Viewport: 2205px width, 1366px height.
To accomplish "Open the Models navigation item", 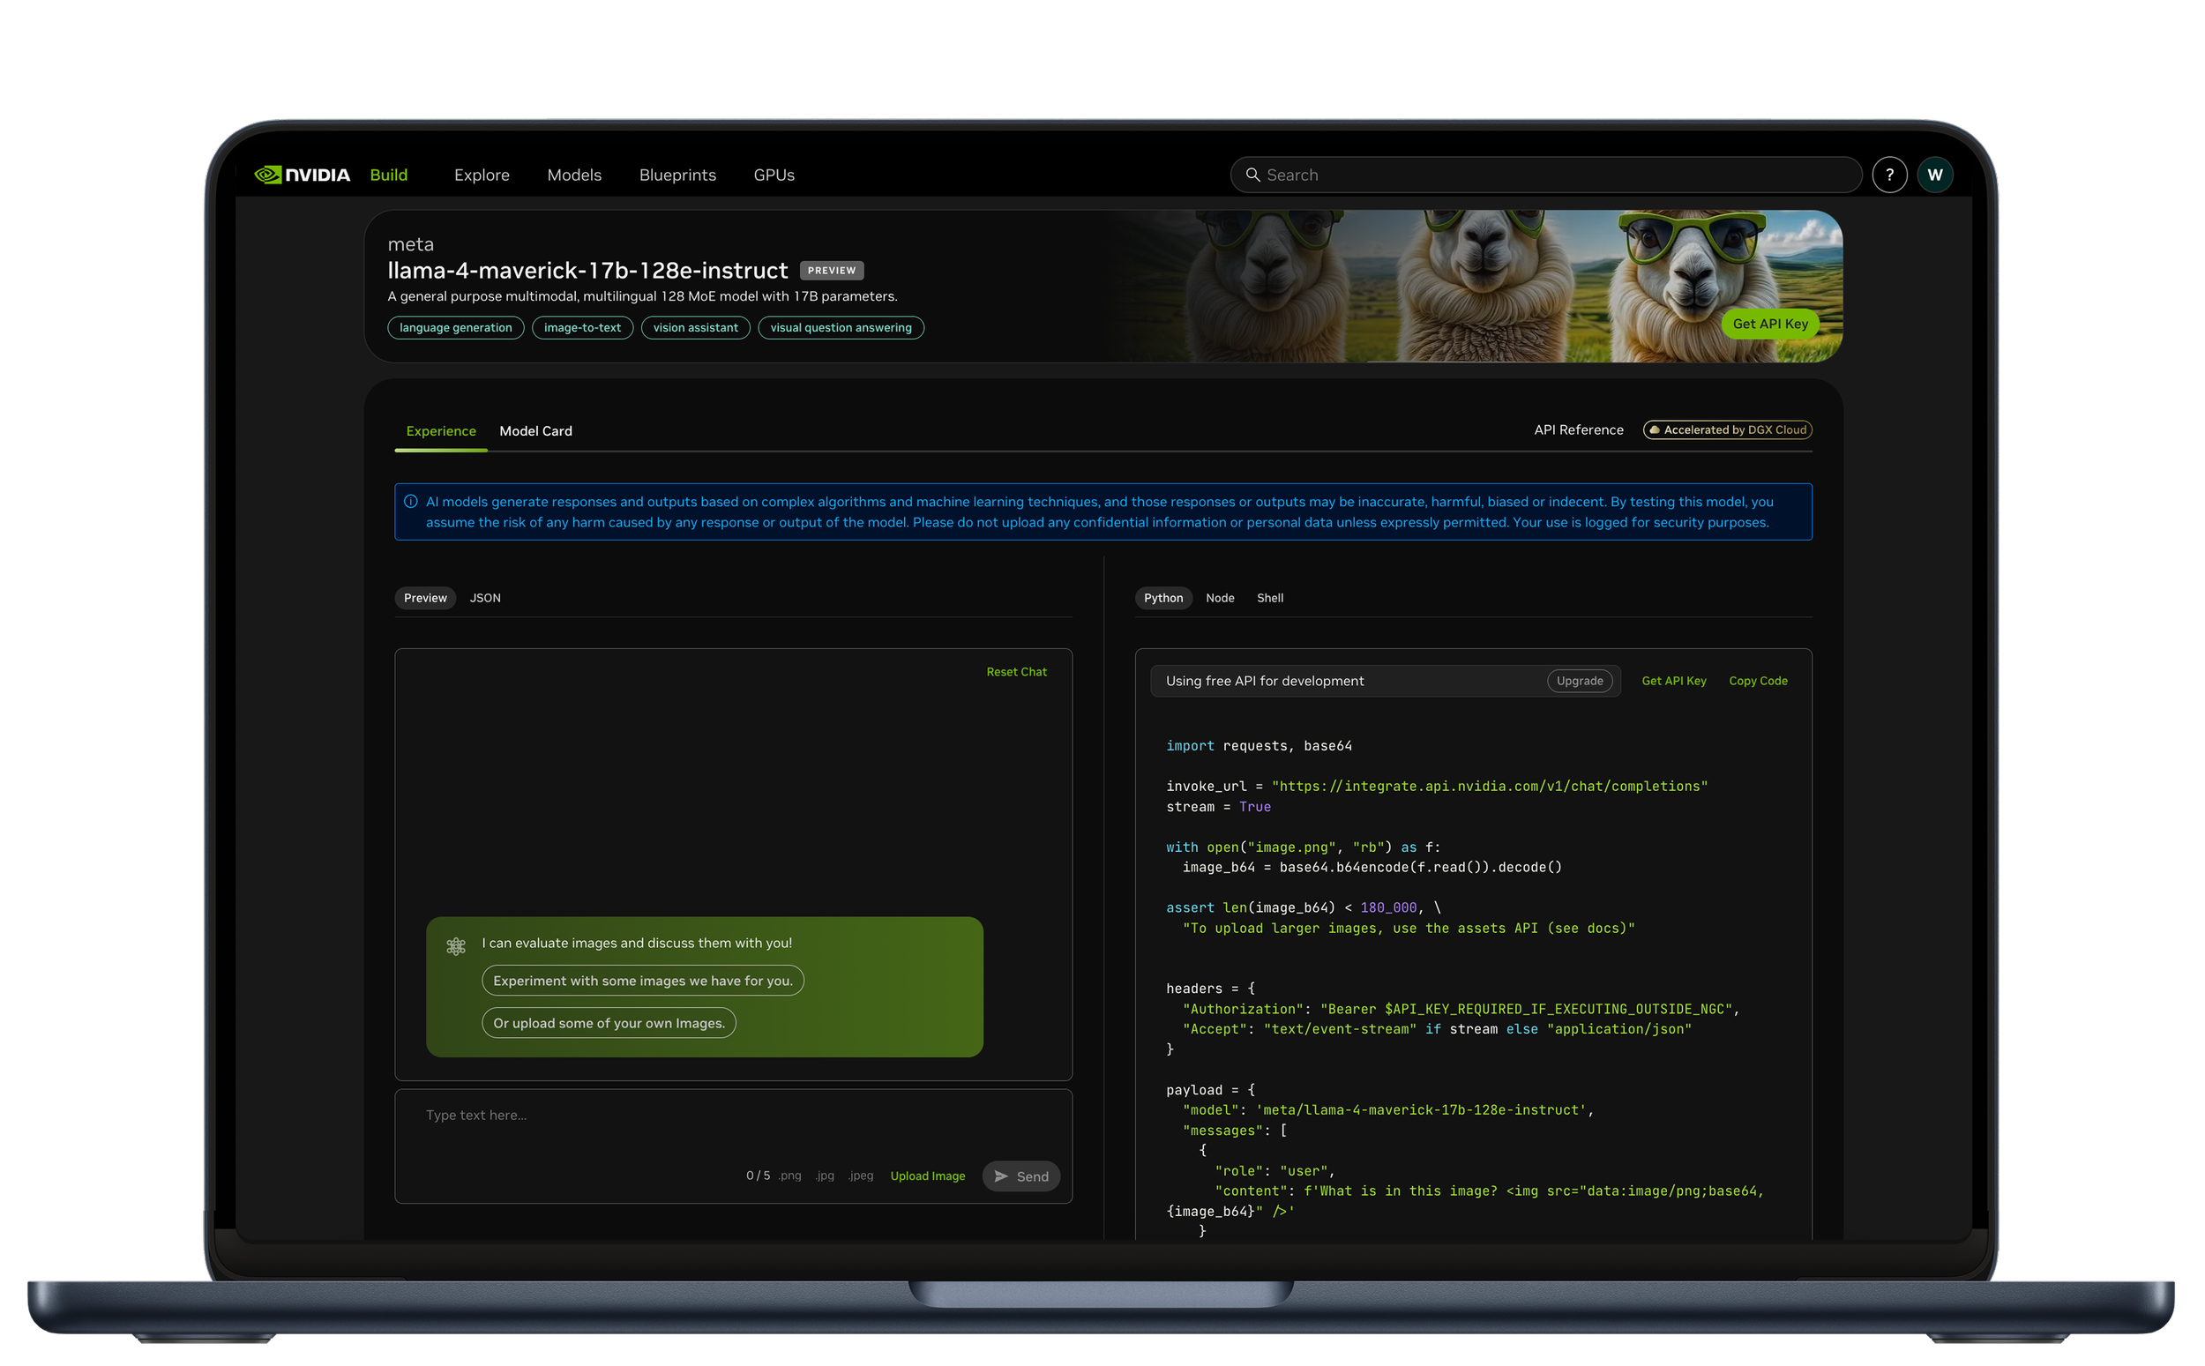I will coord(573,175).
